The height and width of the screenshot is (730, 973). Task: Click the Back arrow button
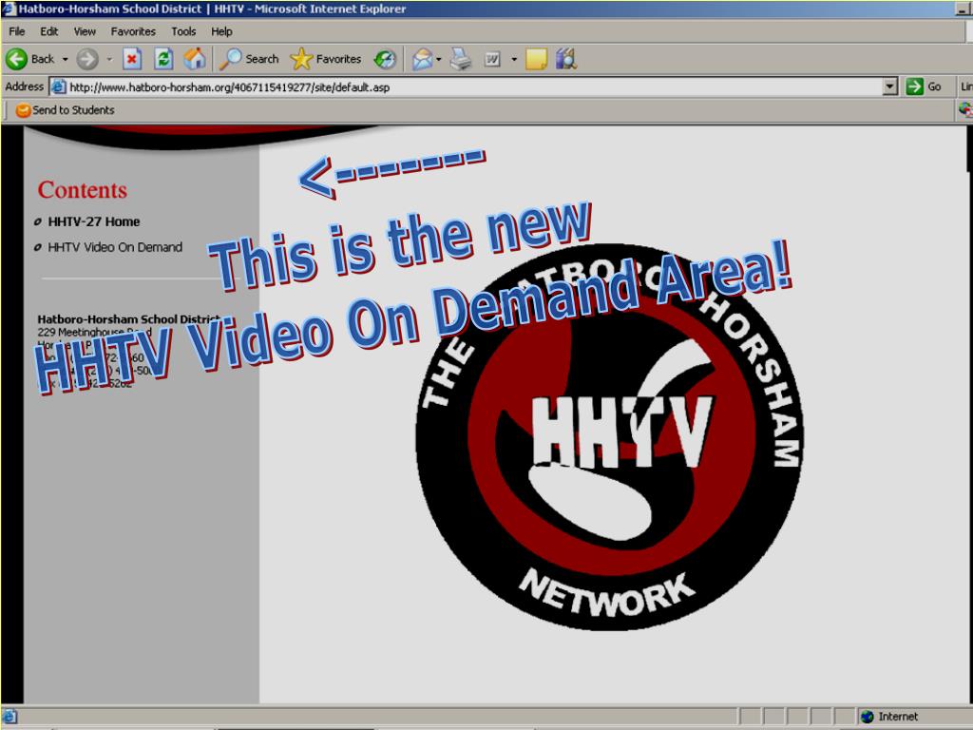point(29,59)
